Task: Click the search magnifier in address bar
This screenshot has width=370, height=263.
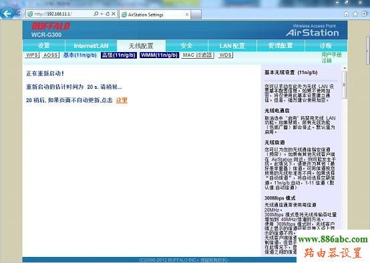Action: [x=96, y=14]
